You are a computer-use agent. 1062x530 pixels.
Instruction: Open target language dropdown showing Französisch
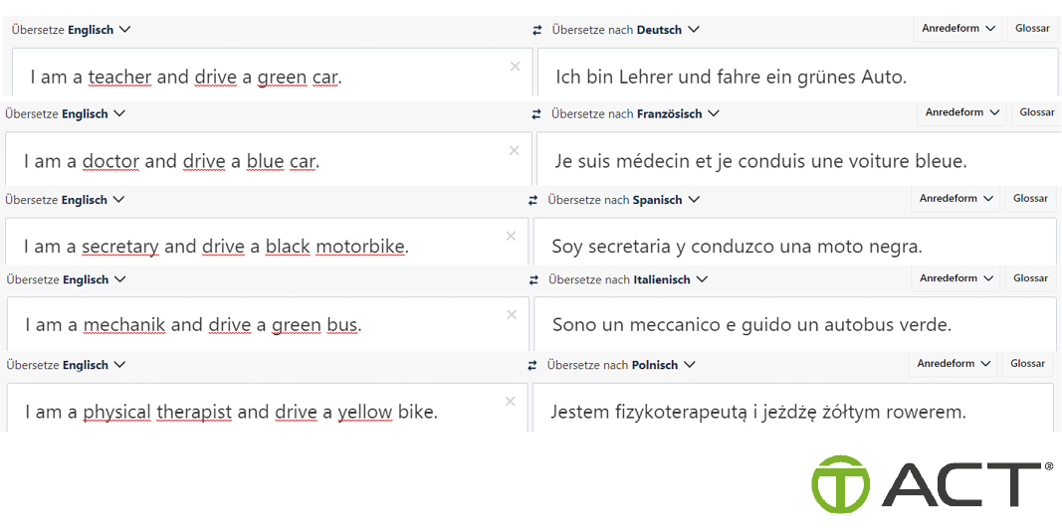635,114
